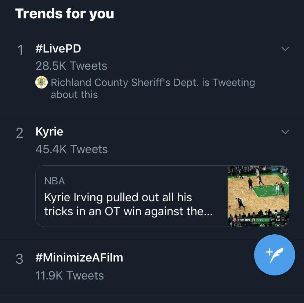Open the #MinimizeAFilm hashtag trend
Image resolution: width=304 pixels, height=303 pixels.
point(79,258)
